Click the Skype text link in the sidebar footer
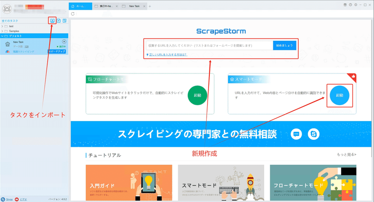The width and height of the screenshot is (374, 202). point(9,199)
